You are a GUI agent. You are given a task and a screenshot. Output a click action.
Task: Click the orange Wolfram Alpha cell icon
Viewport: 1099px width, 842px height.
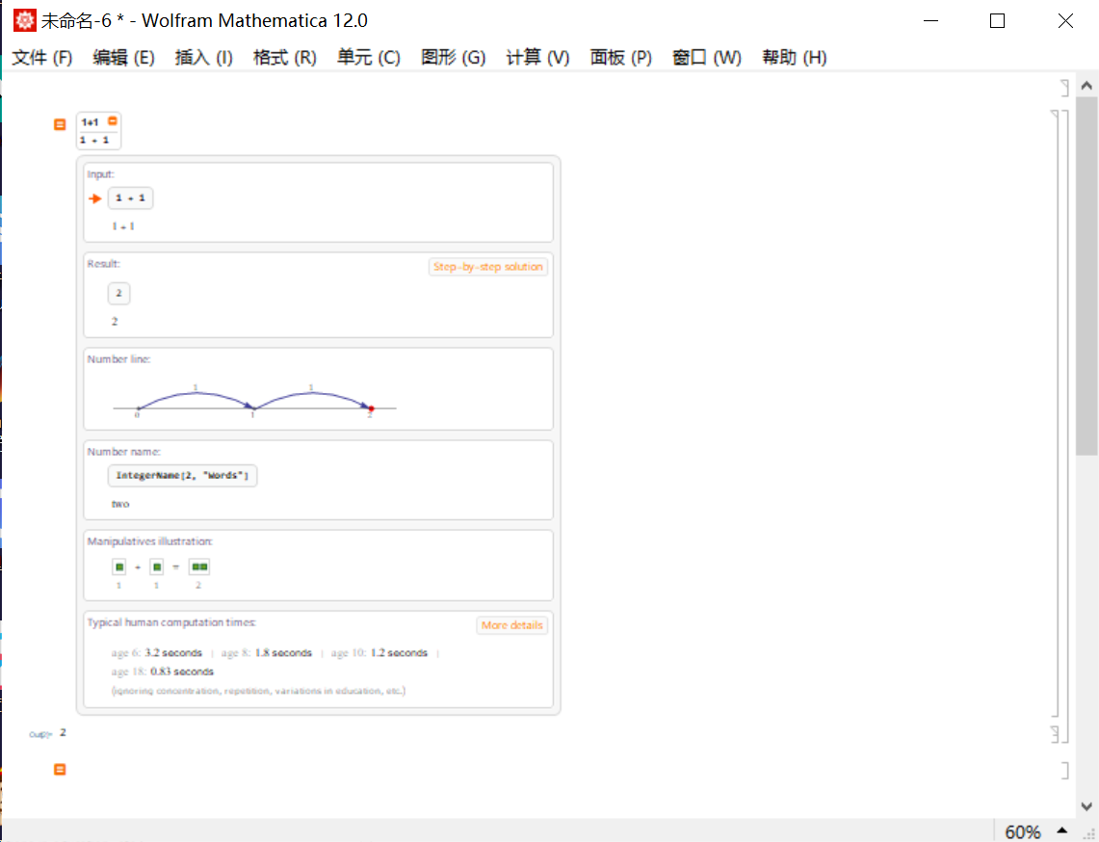tap(60, 124)
